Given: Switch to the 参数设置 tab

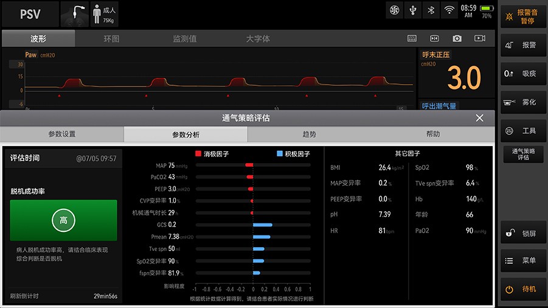Looking at the screenshot, I should point(62,135).
